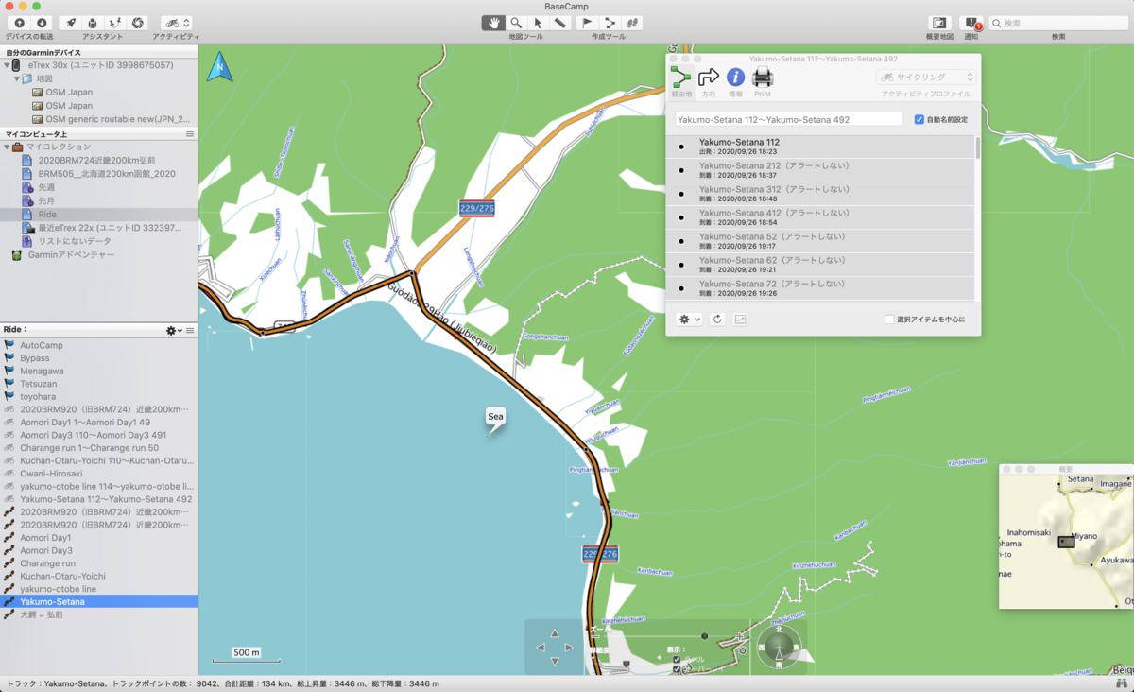Screen dimensions: 1134x692
Task: Click the camera shutter assistant icon
Action: (138, 23)
